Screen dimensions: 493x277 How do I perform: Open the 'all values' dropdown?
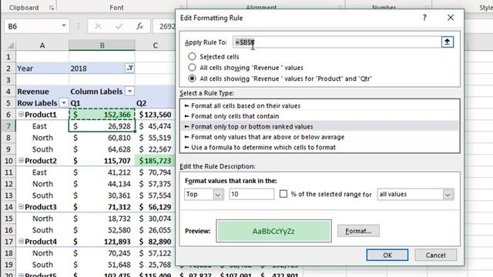click(448, 195)
